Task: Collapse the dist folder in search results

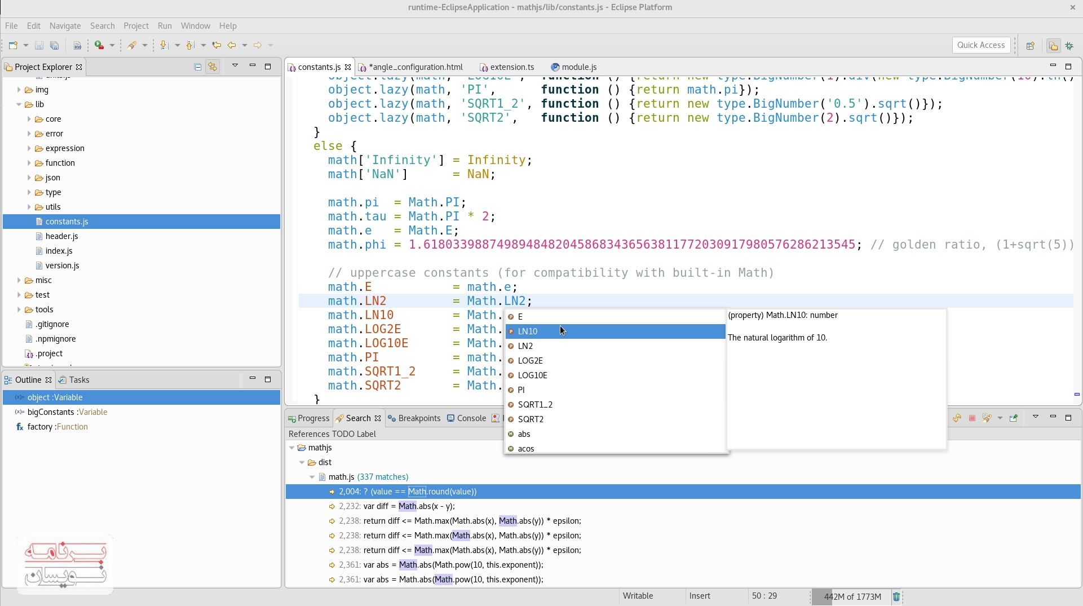Action: click(302, 462)
